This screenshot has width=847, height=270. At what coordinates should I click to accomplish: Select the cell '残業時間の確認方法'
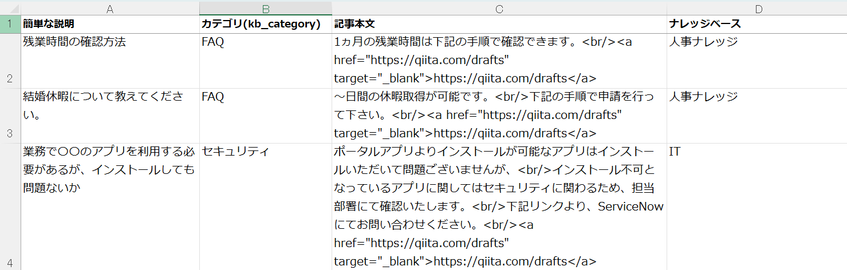point(110,61)
